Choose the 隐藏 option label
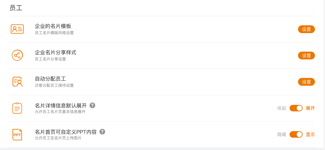The width and height of the screenshot is (325, 150). pos(282,134)
